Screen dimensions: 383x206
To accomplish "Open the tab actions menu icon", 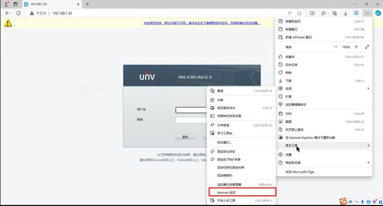I will [x=15, y=4].
